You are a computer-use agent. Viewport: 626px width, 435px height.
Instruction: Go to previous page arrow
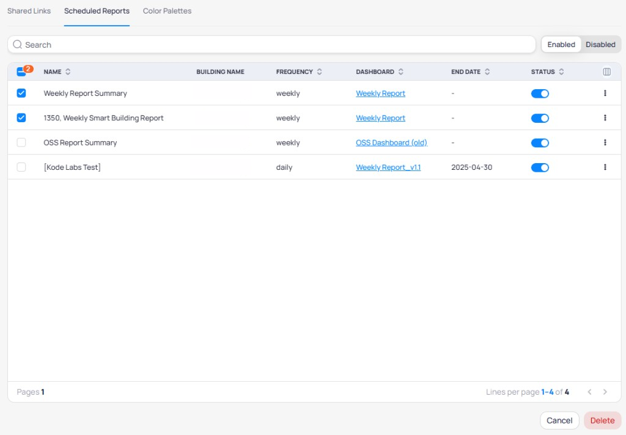(x=589, y=392)
